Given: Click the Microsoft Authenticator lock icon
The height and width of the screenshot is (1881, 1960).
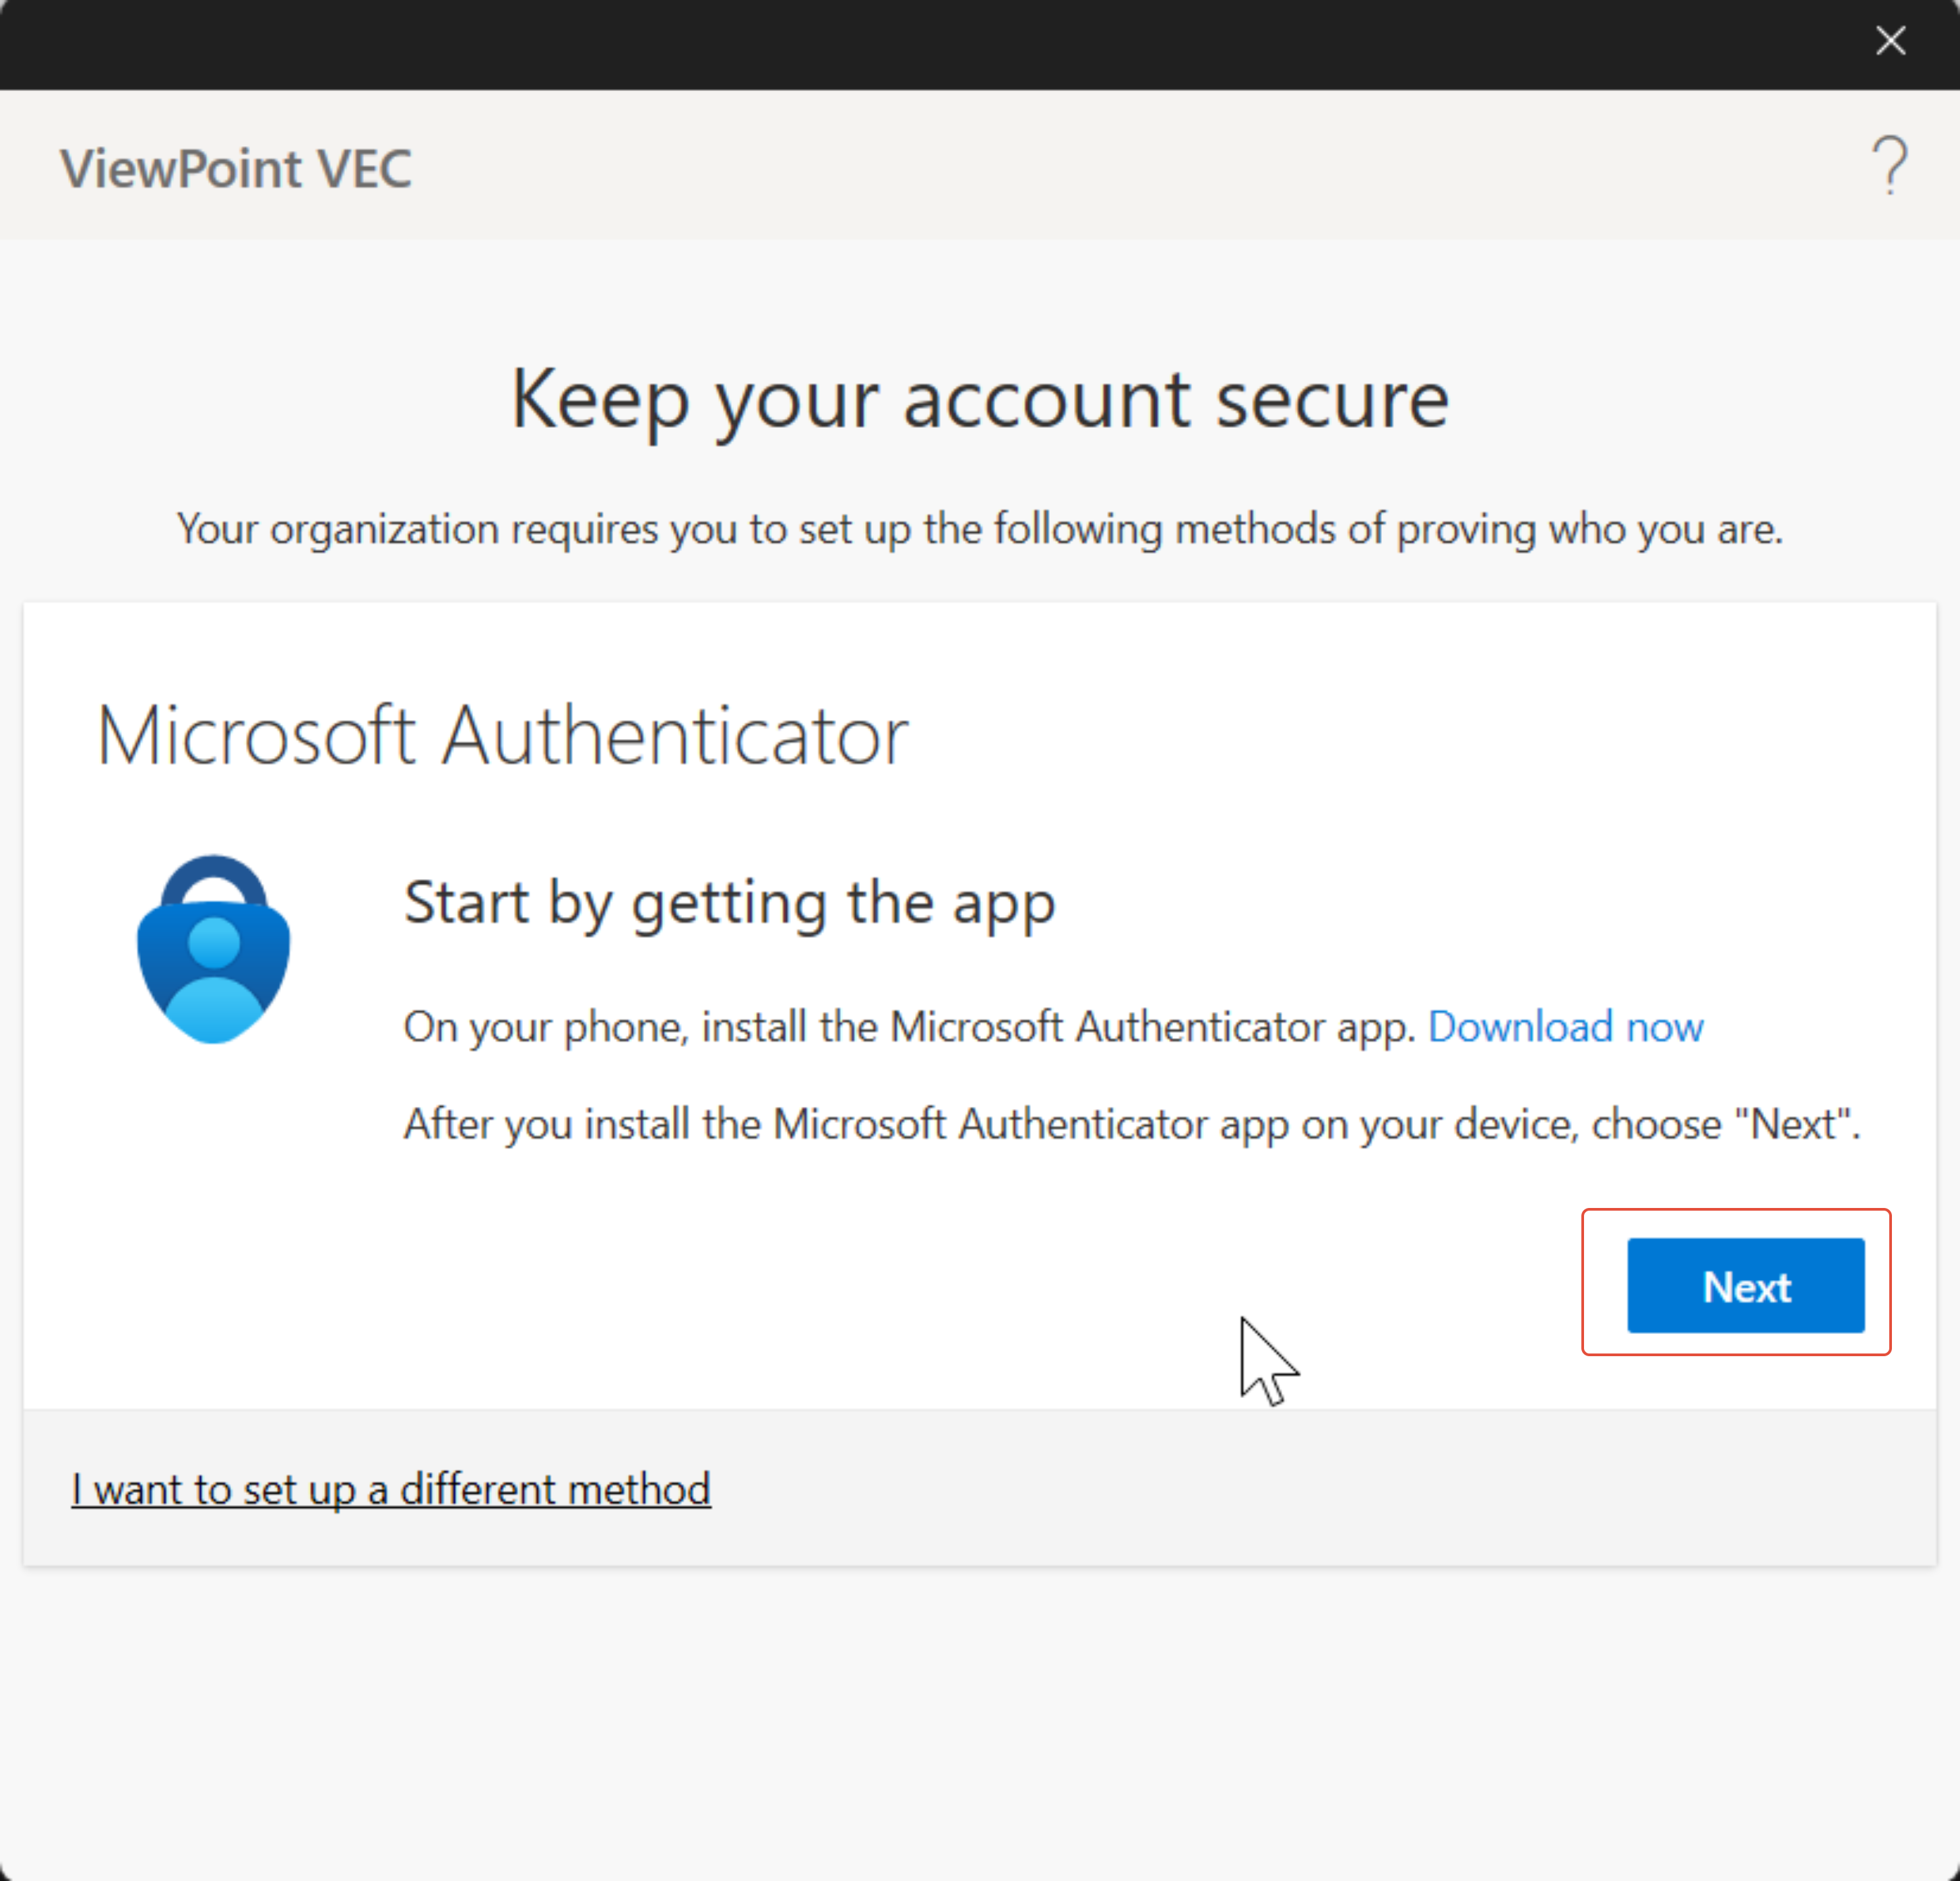Looking at the screenshot, I should pyautogui.click(x=213, y=949).
